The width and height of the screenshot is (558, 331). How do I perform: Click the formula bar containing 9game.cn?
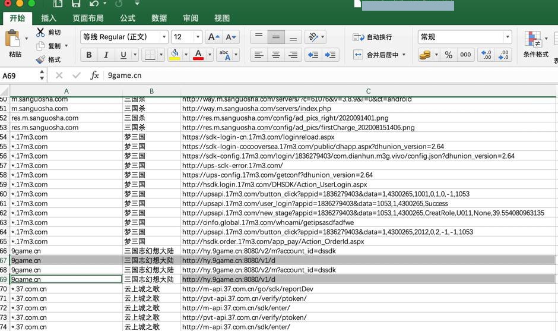tap(331, 75)
